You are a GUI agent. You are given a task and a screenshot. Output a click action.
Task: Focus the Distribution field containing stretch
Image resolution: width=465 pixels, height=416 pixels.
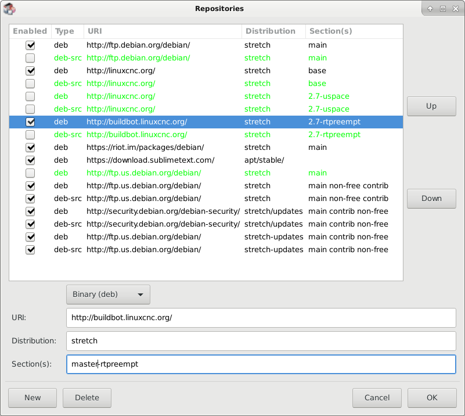[261, 341]
